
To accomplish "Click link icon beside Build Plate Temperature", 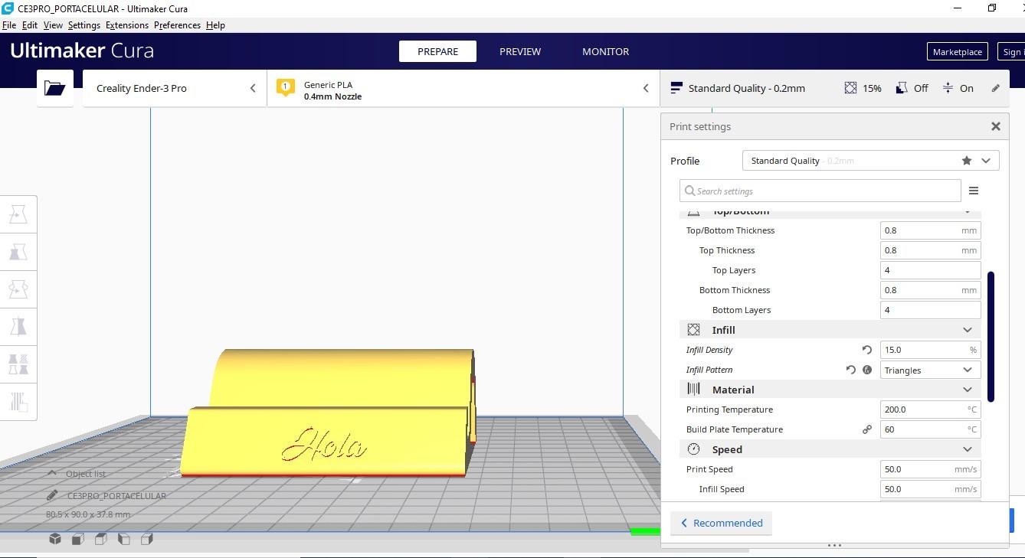I will point(867,429).
